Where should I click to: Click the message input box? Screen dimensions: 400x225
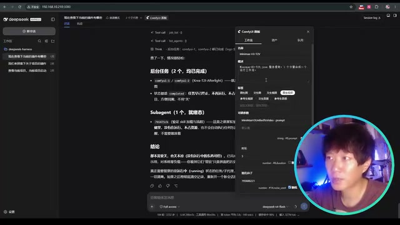click(x=228, y=197)
